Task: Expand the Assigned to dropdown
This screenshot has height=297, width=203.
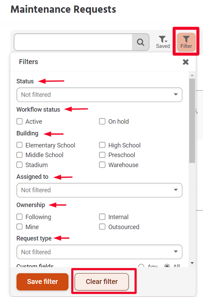Action: 99,190
